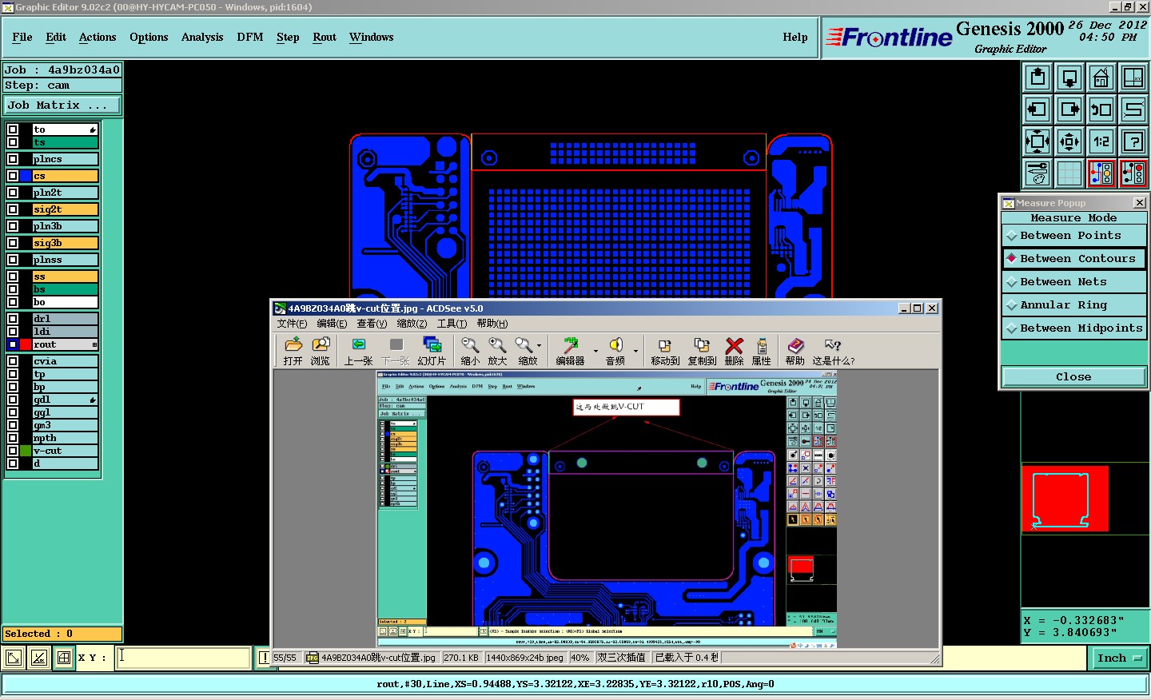This screenshot has height=700, width=1151.
Task: Toggle the grid display icon
Action: pos(1069,173)
